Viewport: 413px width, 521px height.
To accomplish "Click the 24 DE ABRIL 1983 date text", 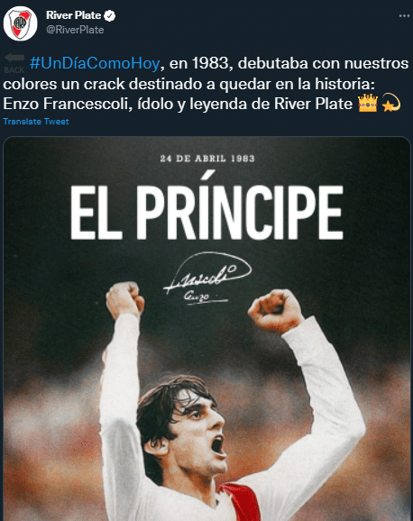I will click(x=207, y=159).
